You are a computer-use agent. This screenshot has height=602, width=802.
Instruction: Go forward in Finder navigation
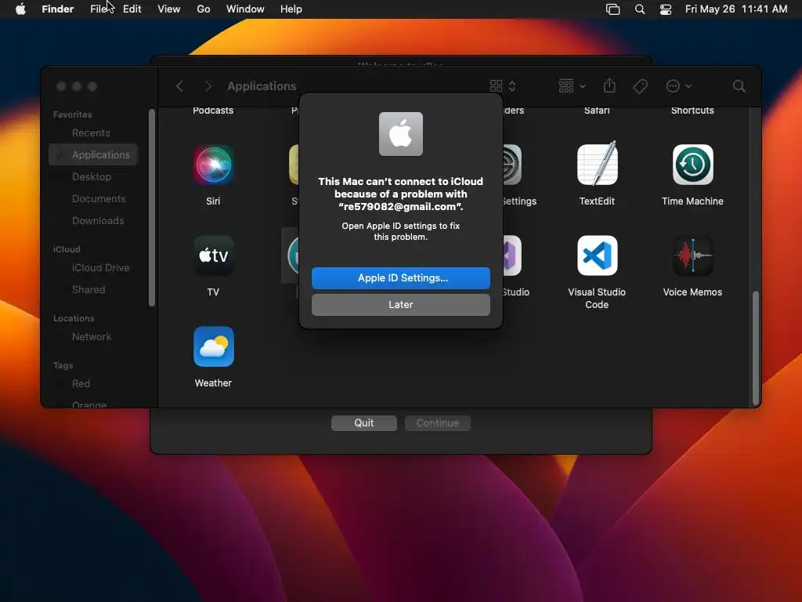tap(208, 86)
